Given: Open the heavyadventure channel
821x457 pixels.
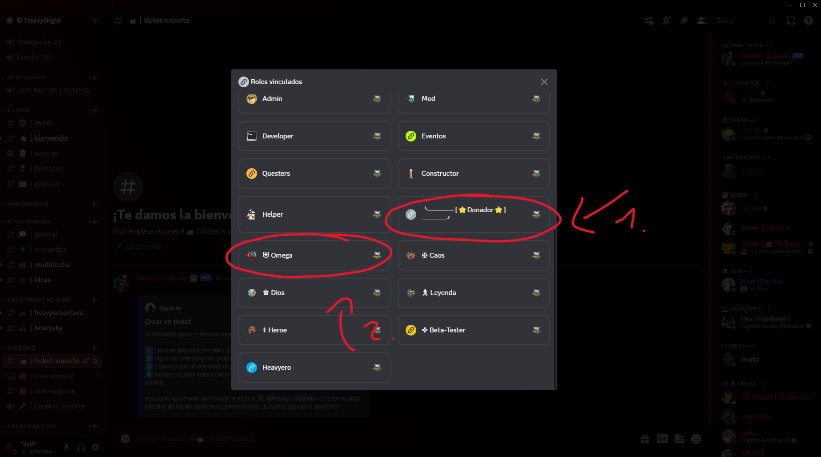Looking at the screenshot, I should [x=59, y=313].
